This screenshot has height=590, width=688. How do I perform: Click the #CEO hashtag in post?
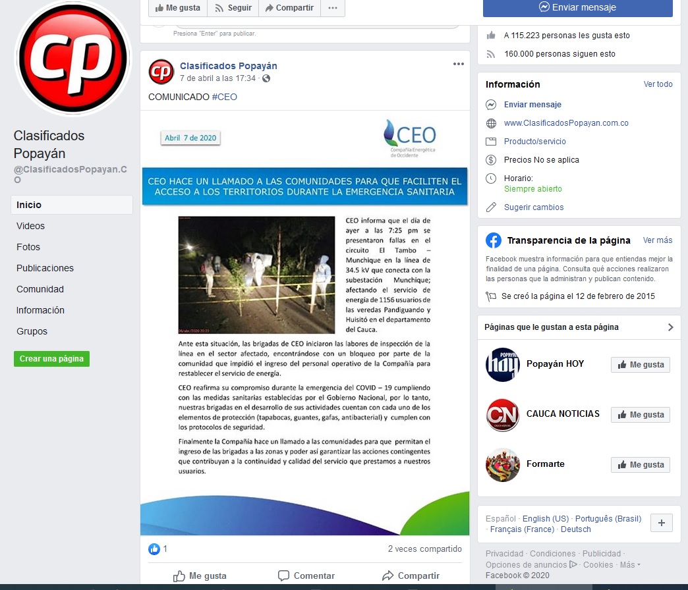coord(224,97)
